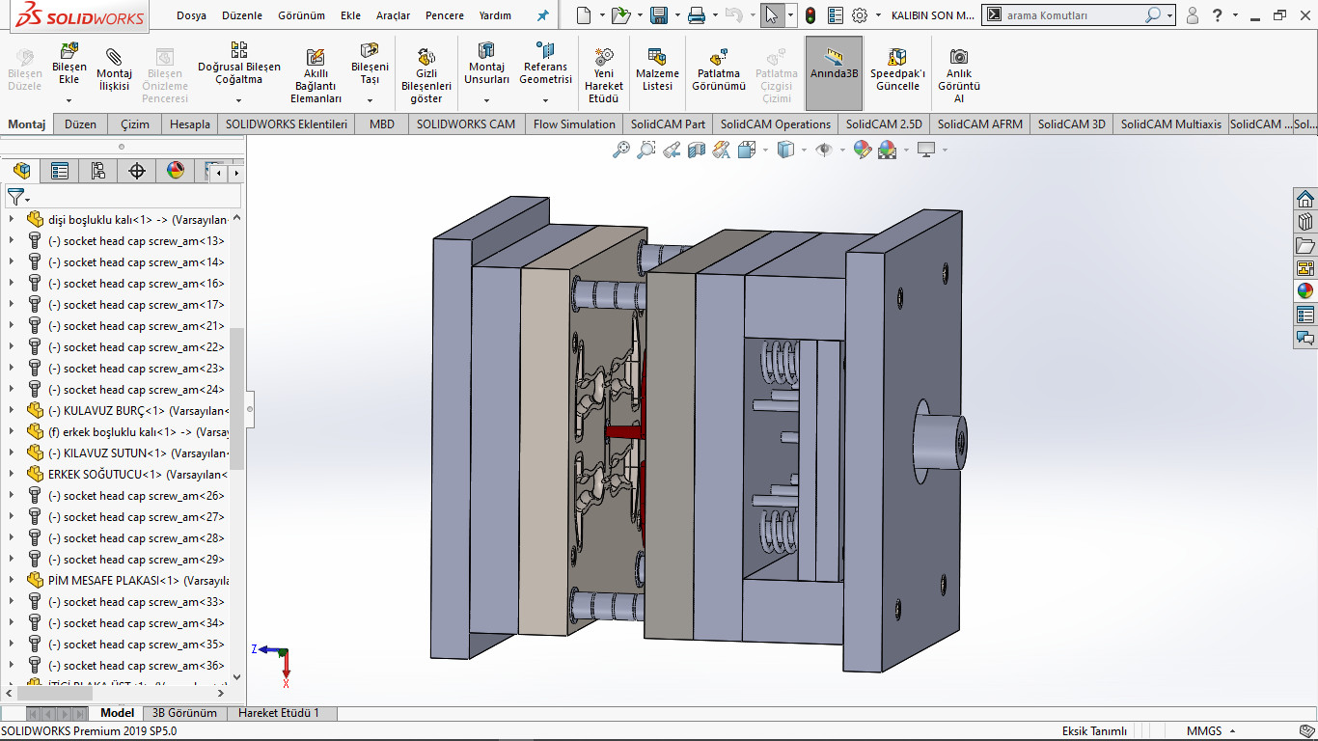1318x741 pixels.
Task: Toggle Anında3B (Instant3D) off
Action: coord(835,73)
